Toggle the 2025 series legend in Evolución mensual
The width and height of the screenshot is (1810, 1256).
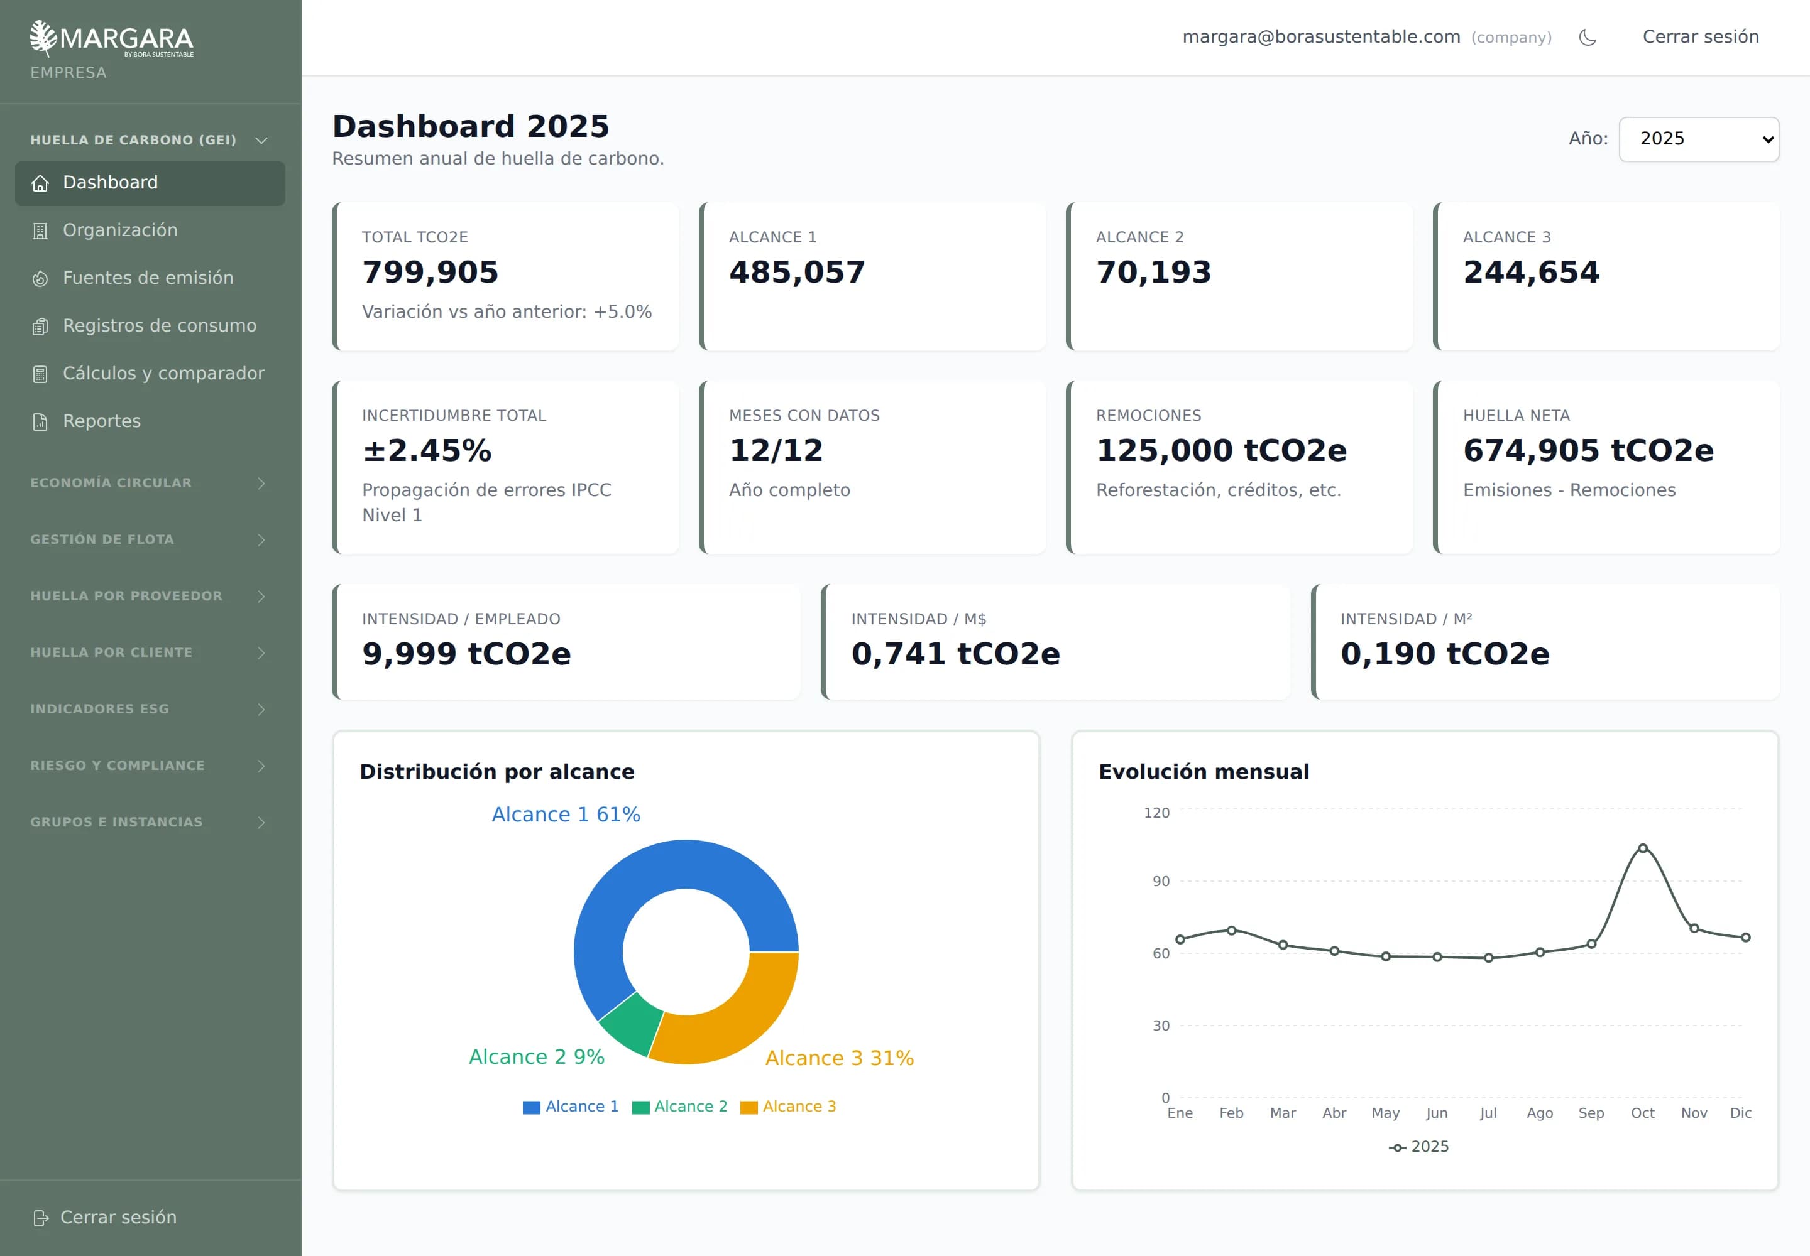point(1418,1147)
